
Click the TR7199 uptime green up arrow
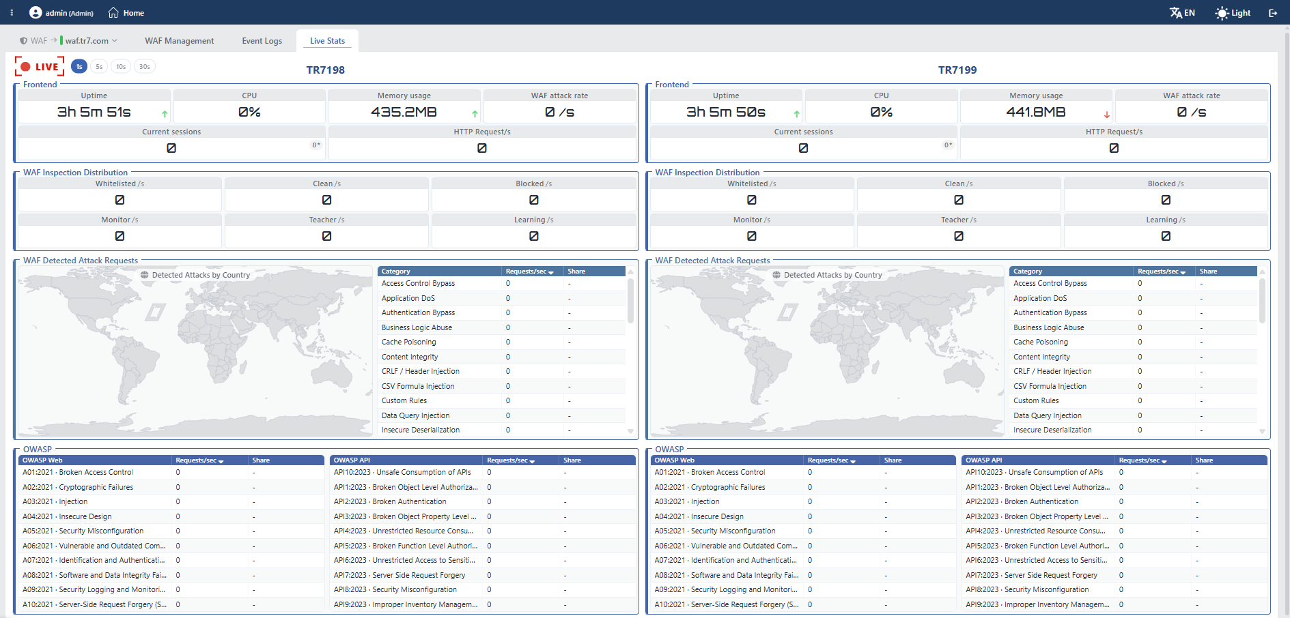[x=796, y=114]
